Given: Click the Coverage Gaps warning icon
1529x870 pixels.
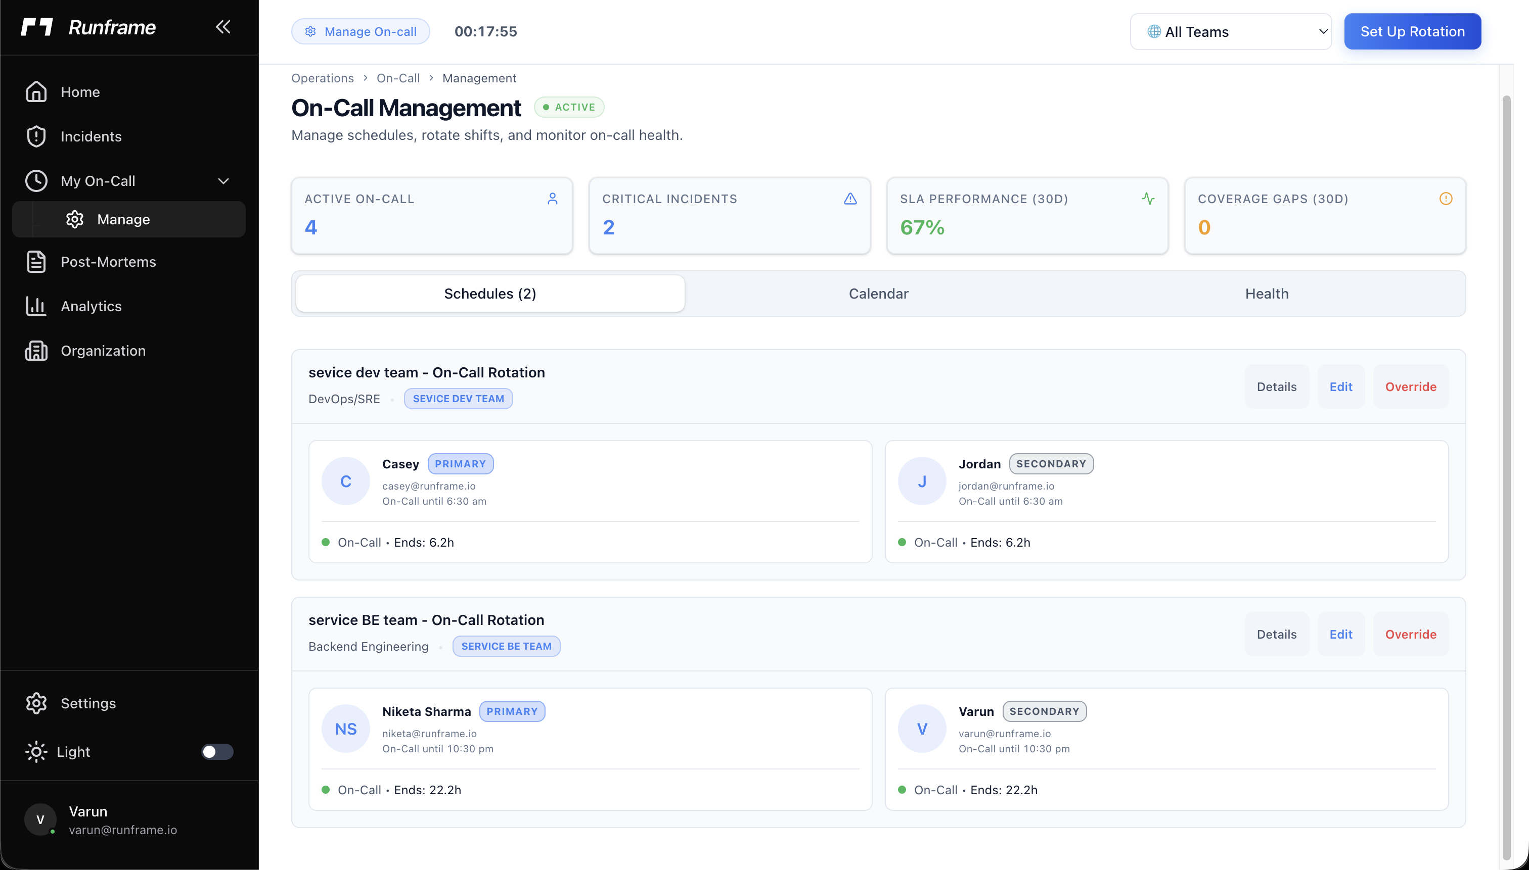Looking at the screenshot, I should click(x=1445, y=199).
